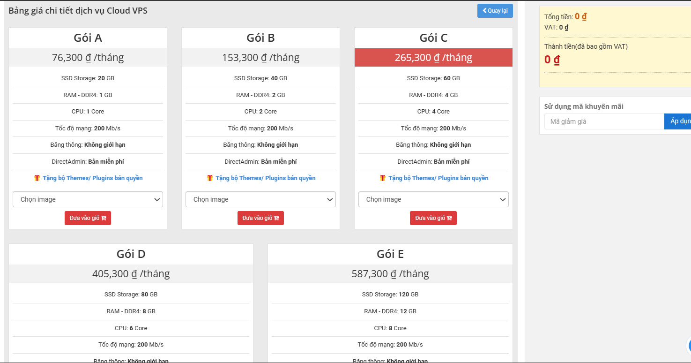691x363 pixels.
Task: Click the Gói E package title
Action: [x=390, y=254]
